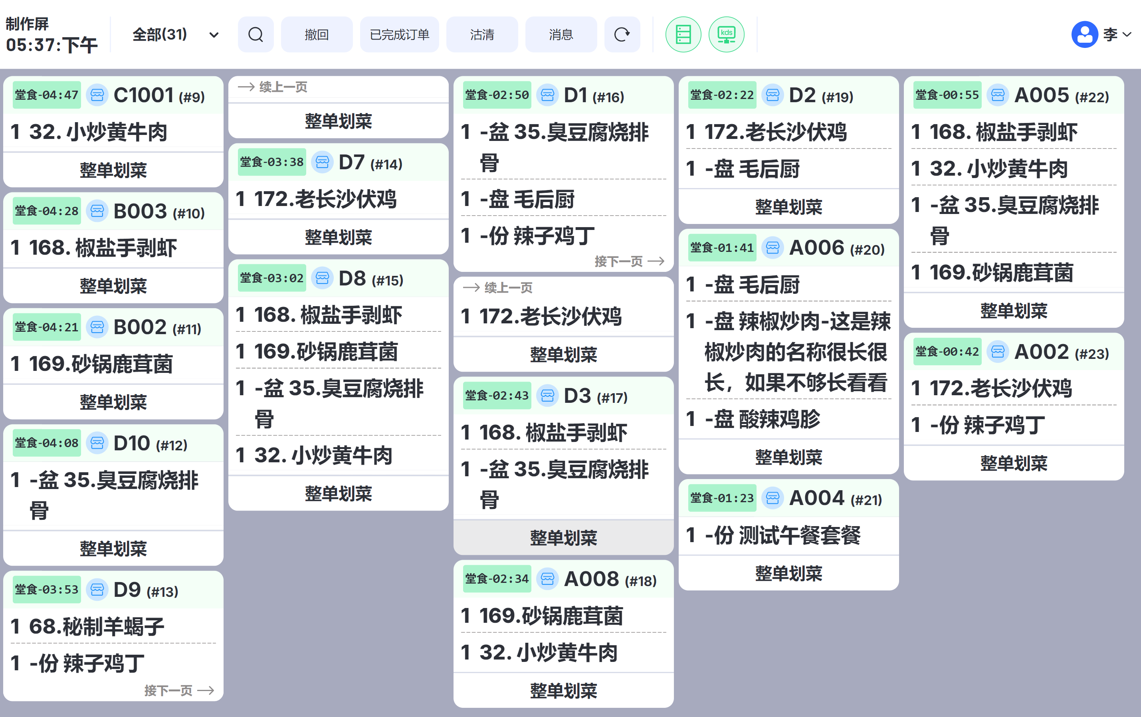Click 整单划菜 on D3 order
1141x717 pixels.
(563, 537)
